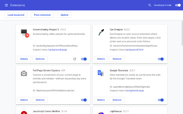The width and height of the screenshot is (183, 114).
Task: Open the hamburger main menu
Action: coord(6,5)
